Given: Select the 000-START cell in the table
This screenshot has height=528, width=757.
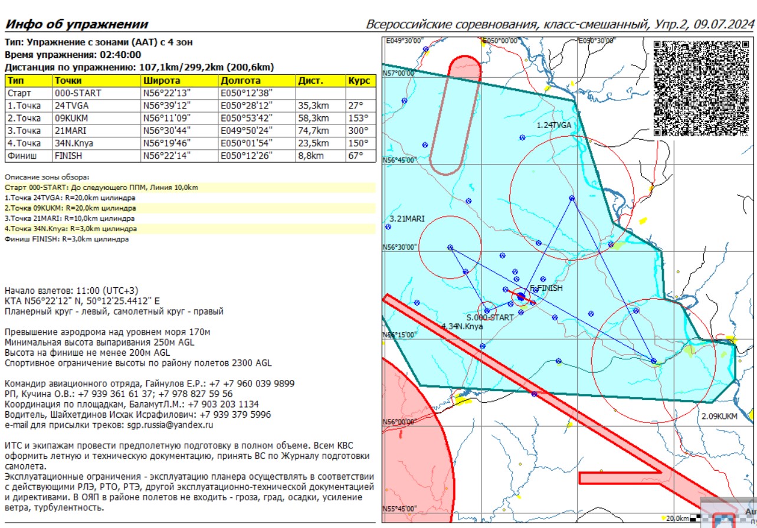Looking at the screenshot, I should tap(78, 93).
